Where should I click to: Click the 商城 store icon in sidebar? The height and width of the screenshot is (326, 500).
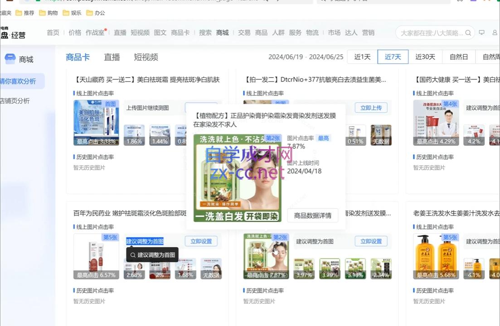pos(10,59)
